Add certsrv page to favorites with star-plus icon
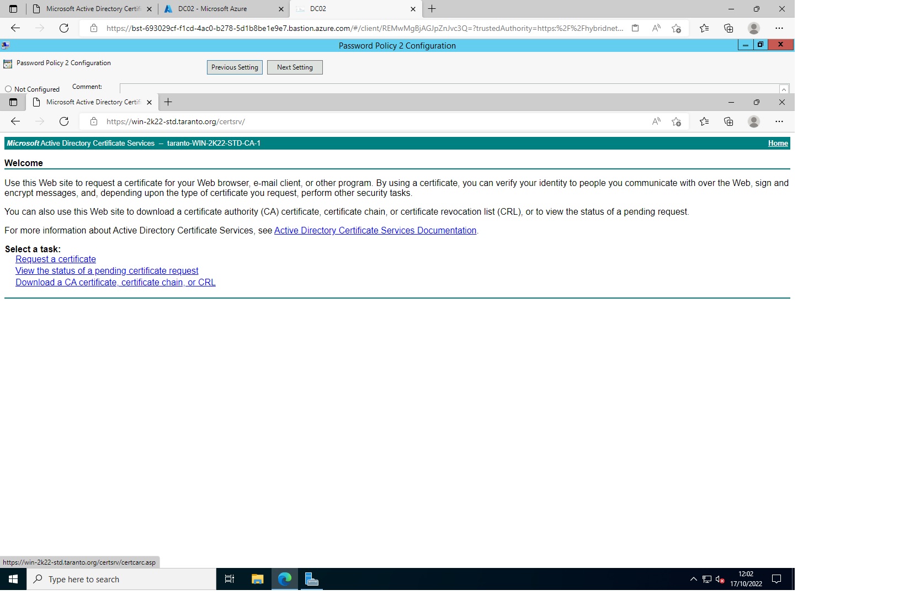This screenshot has height=595, width=904. (676, 121)
